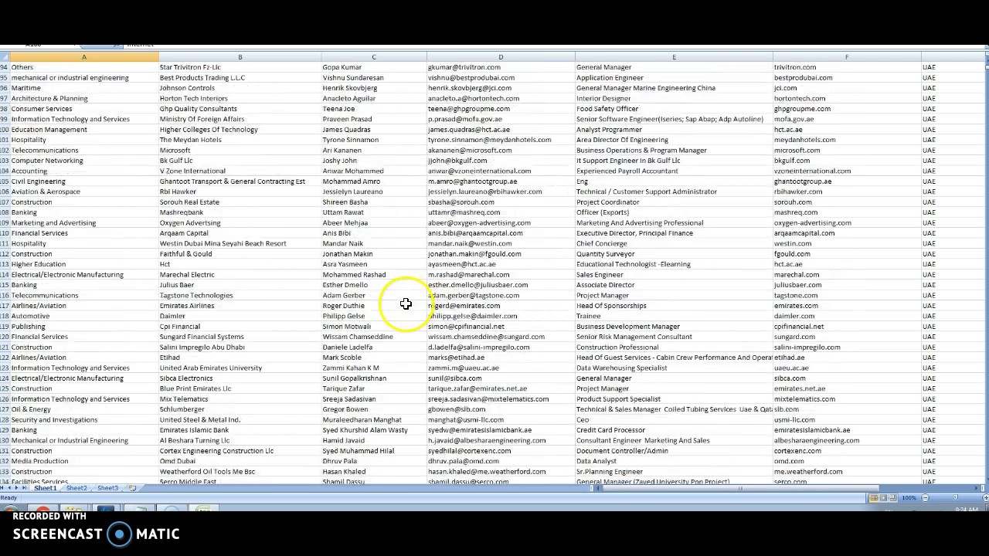Select cell 'Tagstone Technologies'
The image size is (989, 556).
[x=196, y=296]
